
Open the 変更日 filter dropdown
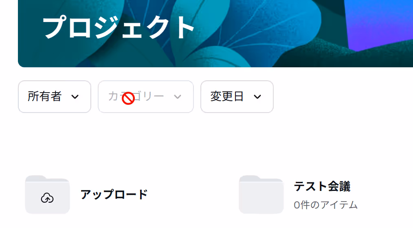[237, 97]
